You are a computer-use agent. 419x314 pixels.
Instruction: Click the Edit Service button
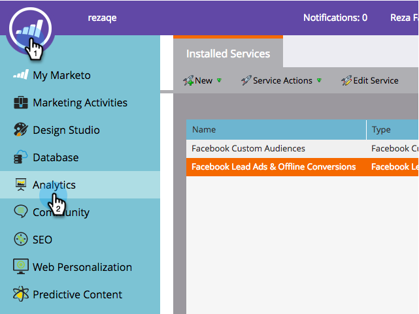(x=369, y=80)
